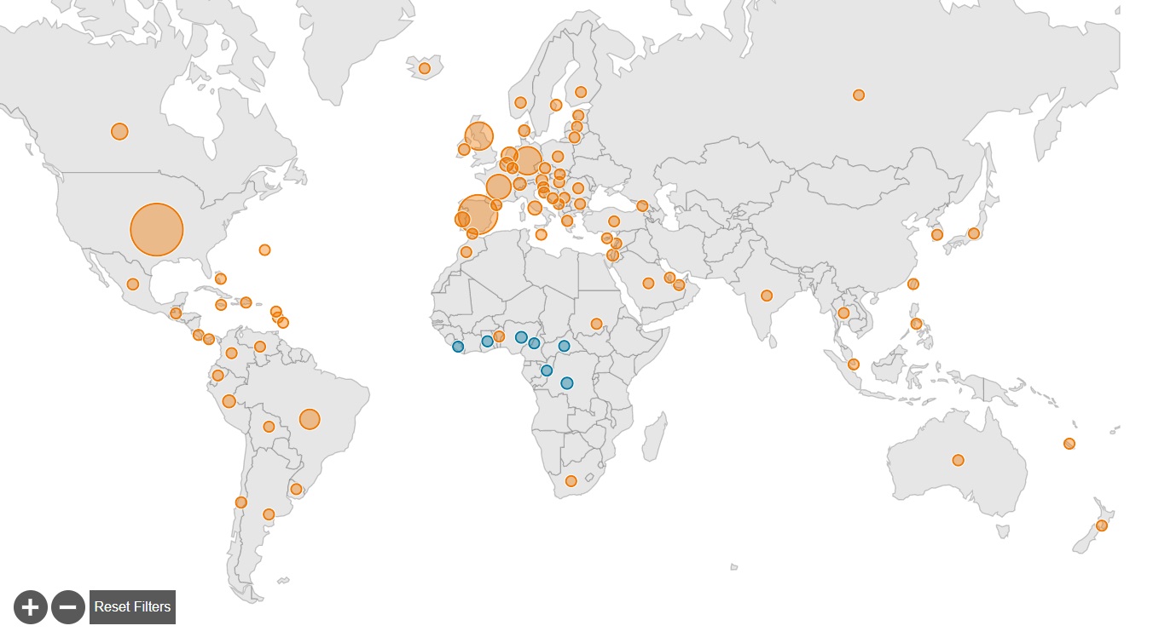Screen dimensions: 1153x643
Task: Select the orange bubble over Finland
Action: pos(581,92)
